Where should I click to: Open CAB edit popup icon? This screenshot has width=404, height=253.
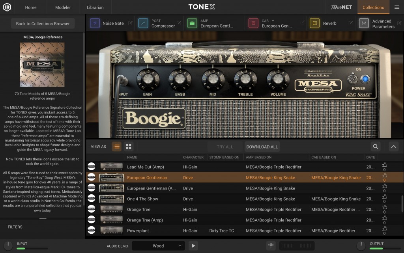pyautogui.click(x=302, y=23)
